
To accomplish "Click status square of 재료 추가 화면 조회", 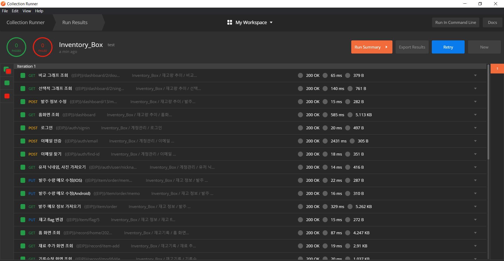I will pyautogui.click(x=23, y=246).
